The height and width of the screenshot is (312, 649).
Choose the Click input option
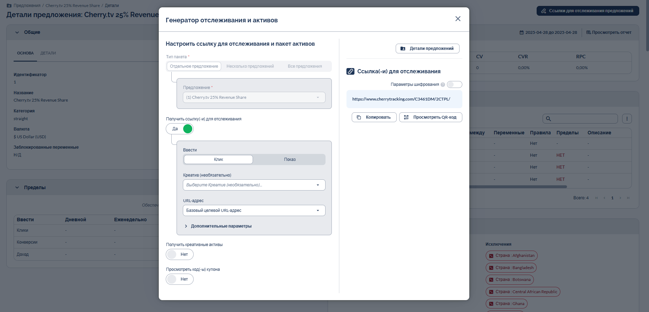(218, 159)
